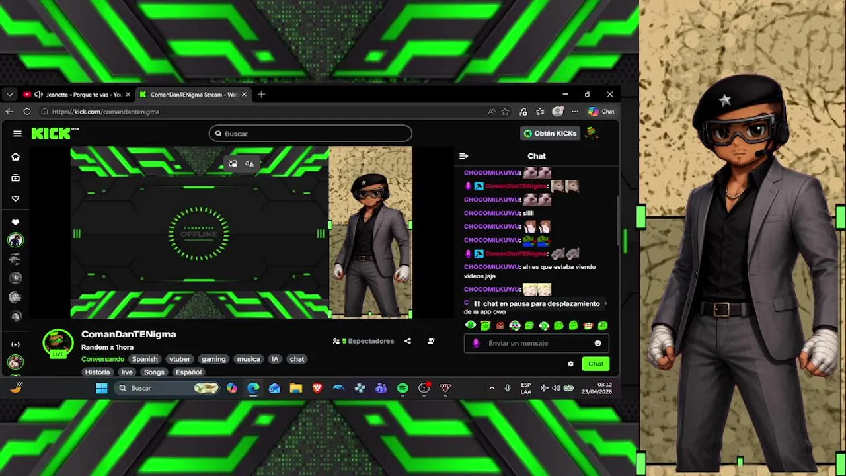The width and height of the screenshot is (846, 476).
Task: Collapse the chat panel with arrow icon
Action: coord(463,156)
